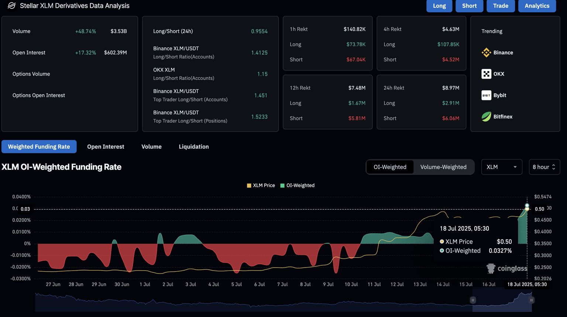The height and width of the screenshot is (317, 567).
Task: Select the OI-Weighted toggle option
Action: [x=390, y=167]
